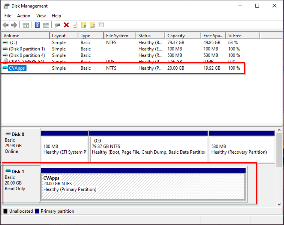Viewport: 284px width, 225px height.
Task: Click the red X delete icon
Action: 66,25
